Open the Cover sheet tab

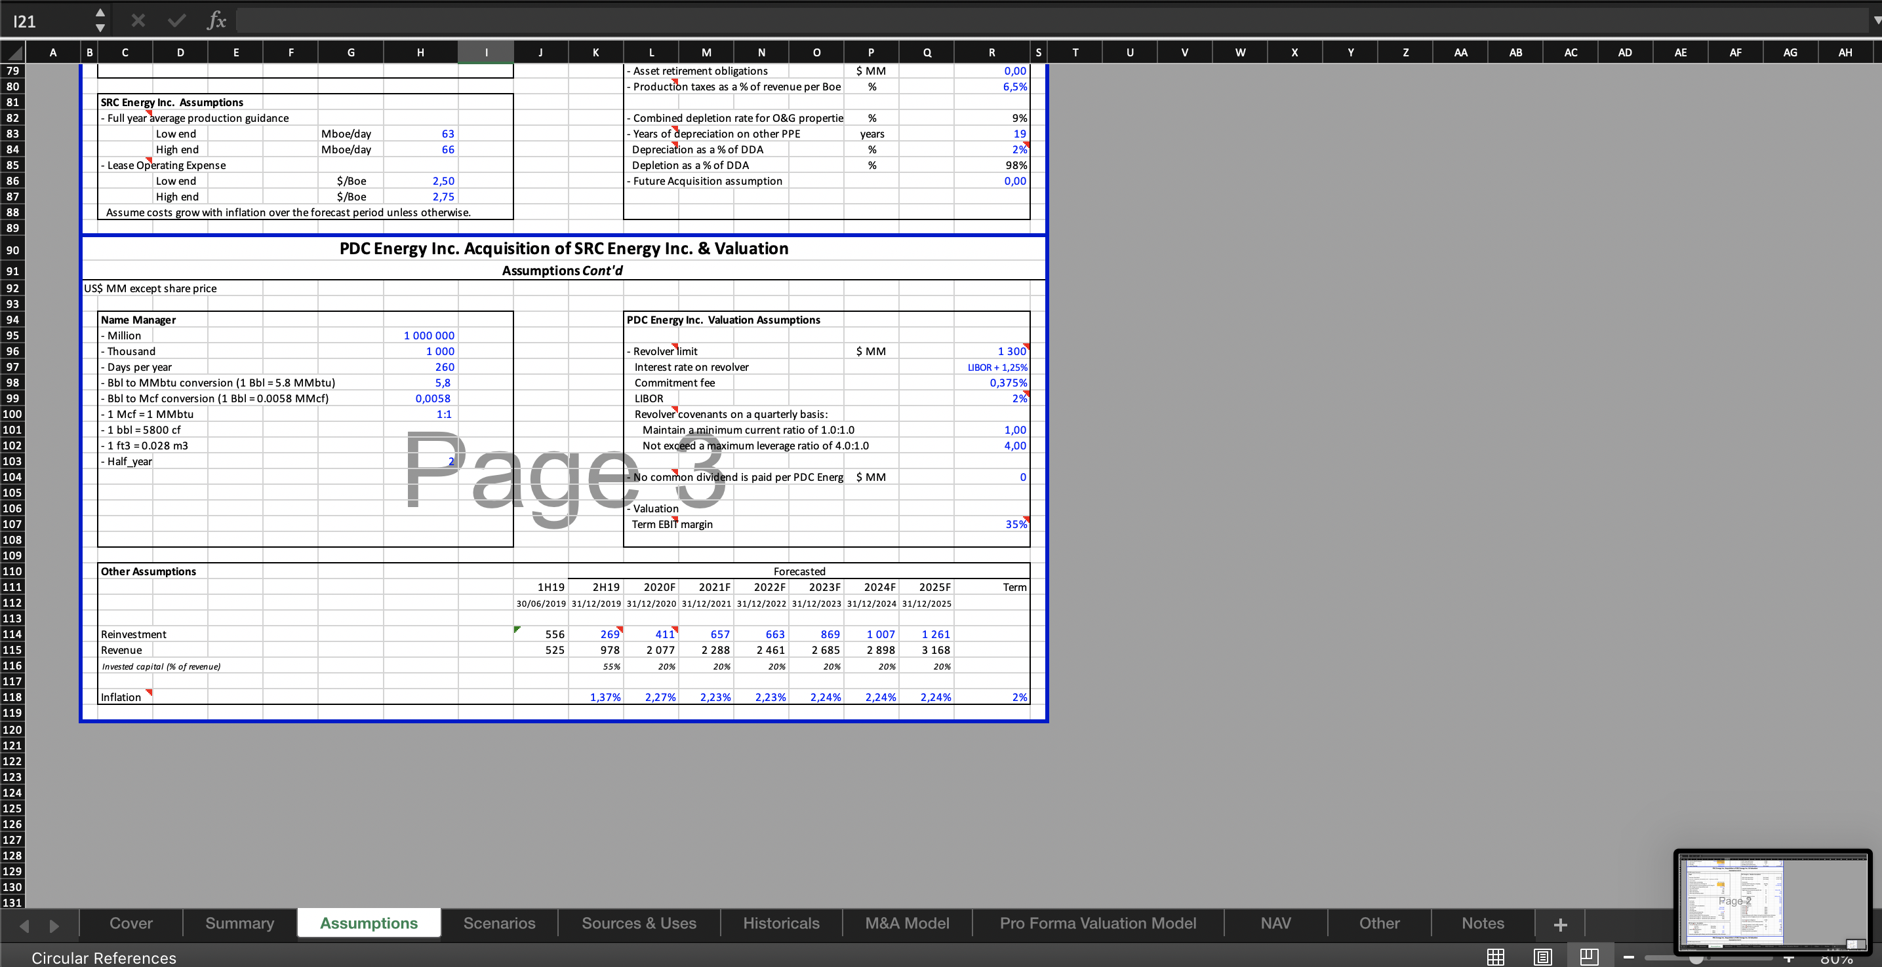[x=130, y=923]
